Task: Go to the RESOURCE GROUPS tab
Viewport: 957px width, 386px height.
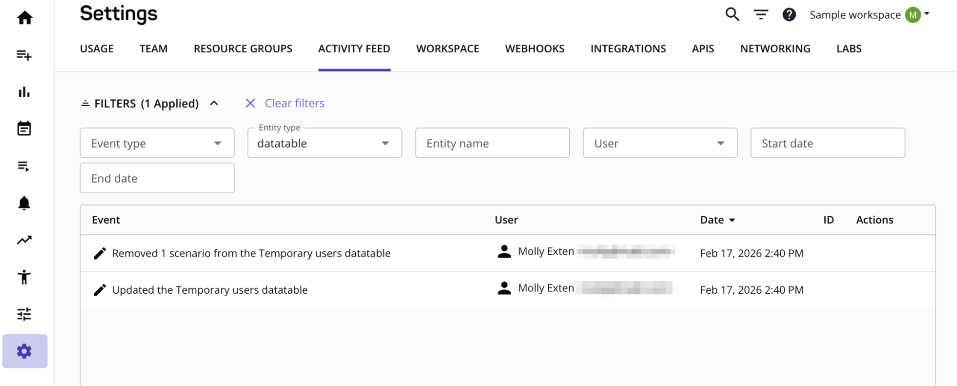Action: (243, 49)
